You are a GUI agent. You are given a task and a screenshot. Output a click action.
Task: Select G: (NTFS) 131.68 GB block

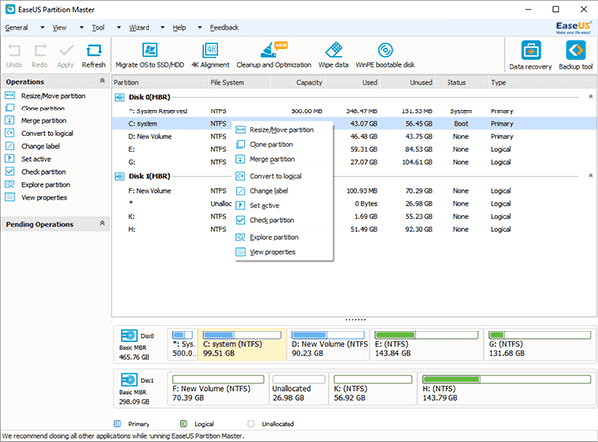[540, 344]
